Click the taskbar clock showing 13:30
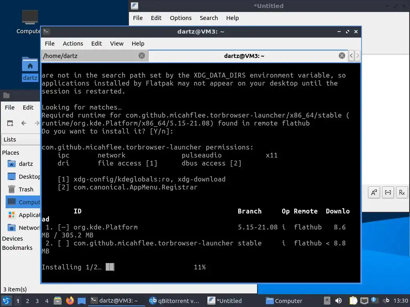Image resolution: width=410 pixels, height=307 pixels. tap(400, 301)
